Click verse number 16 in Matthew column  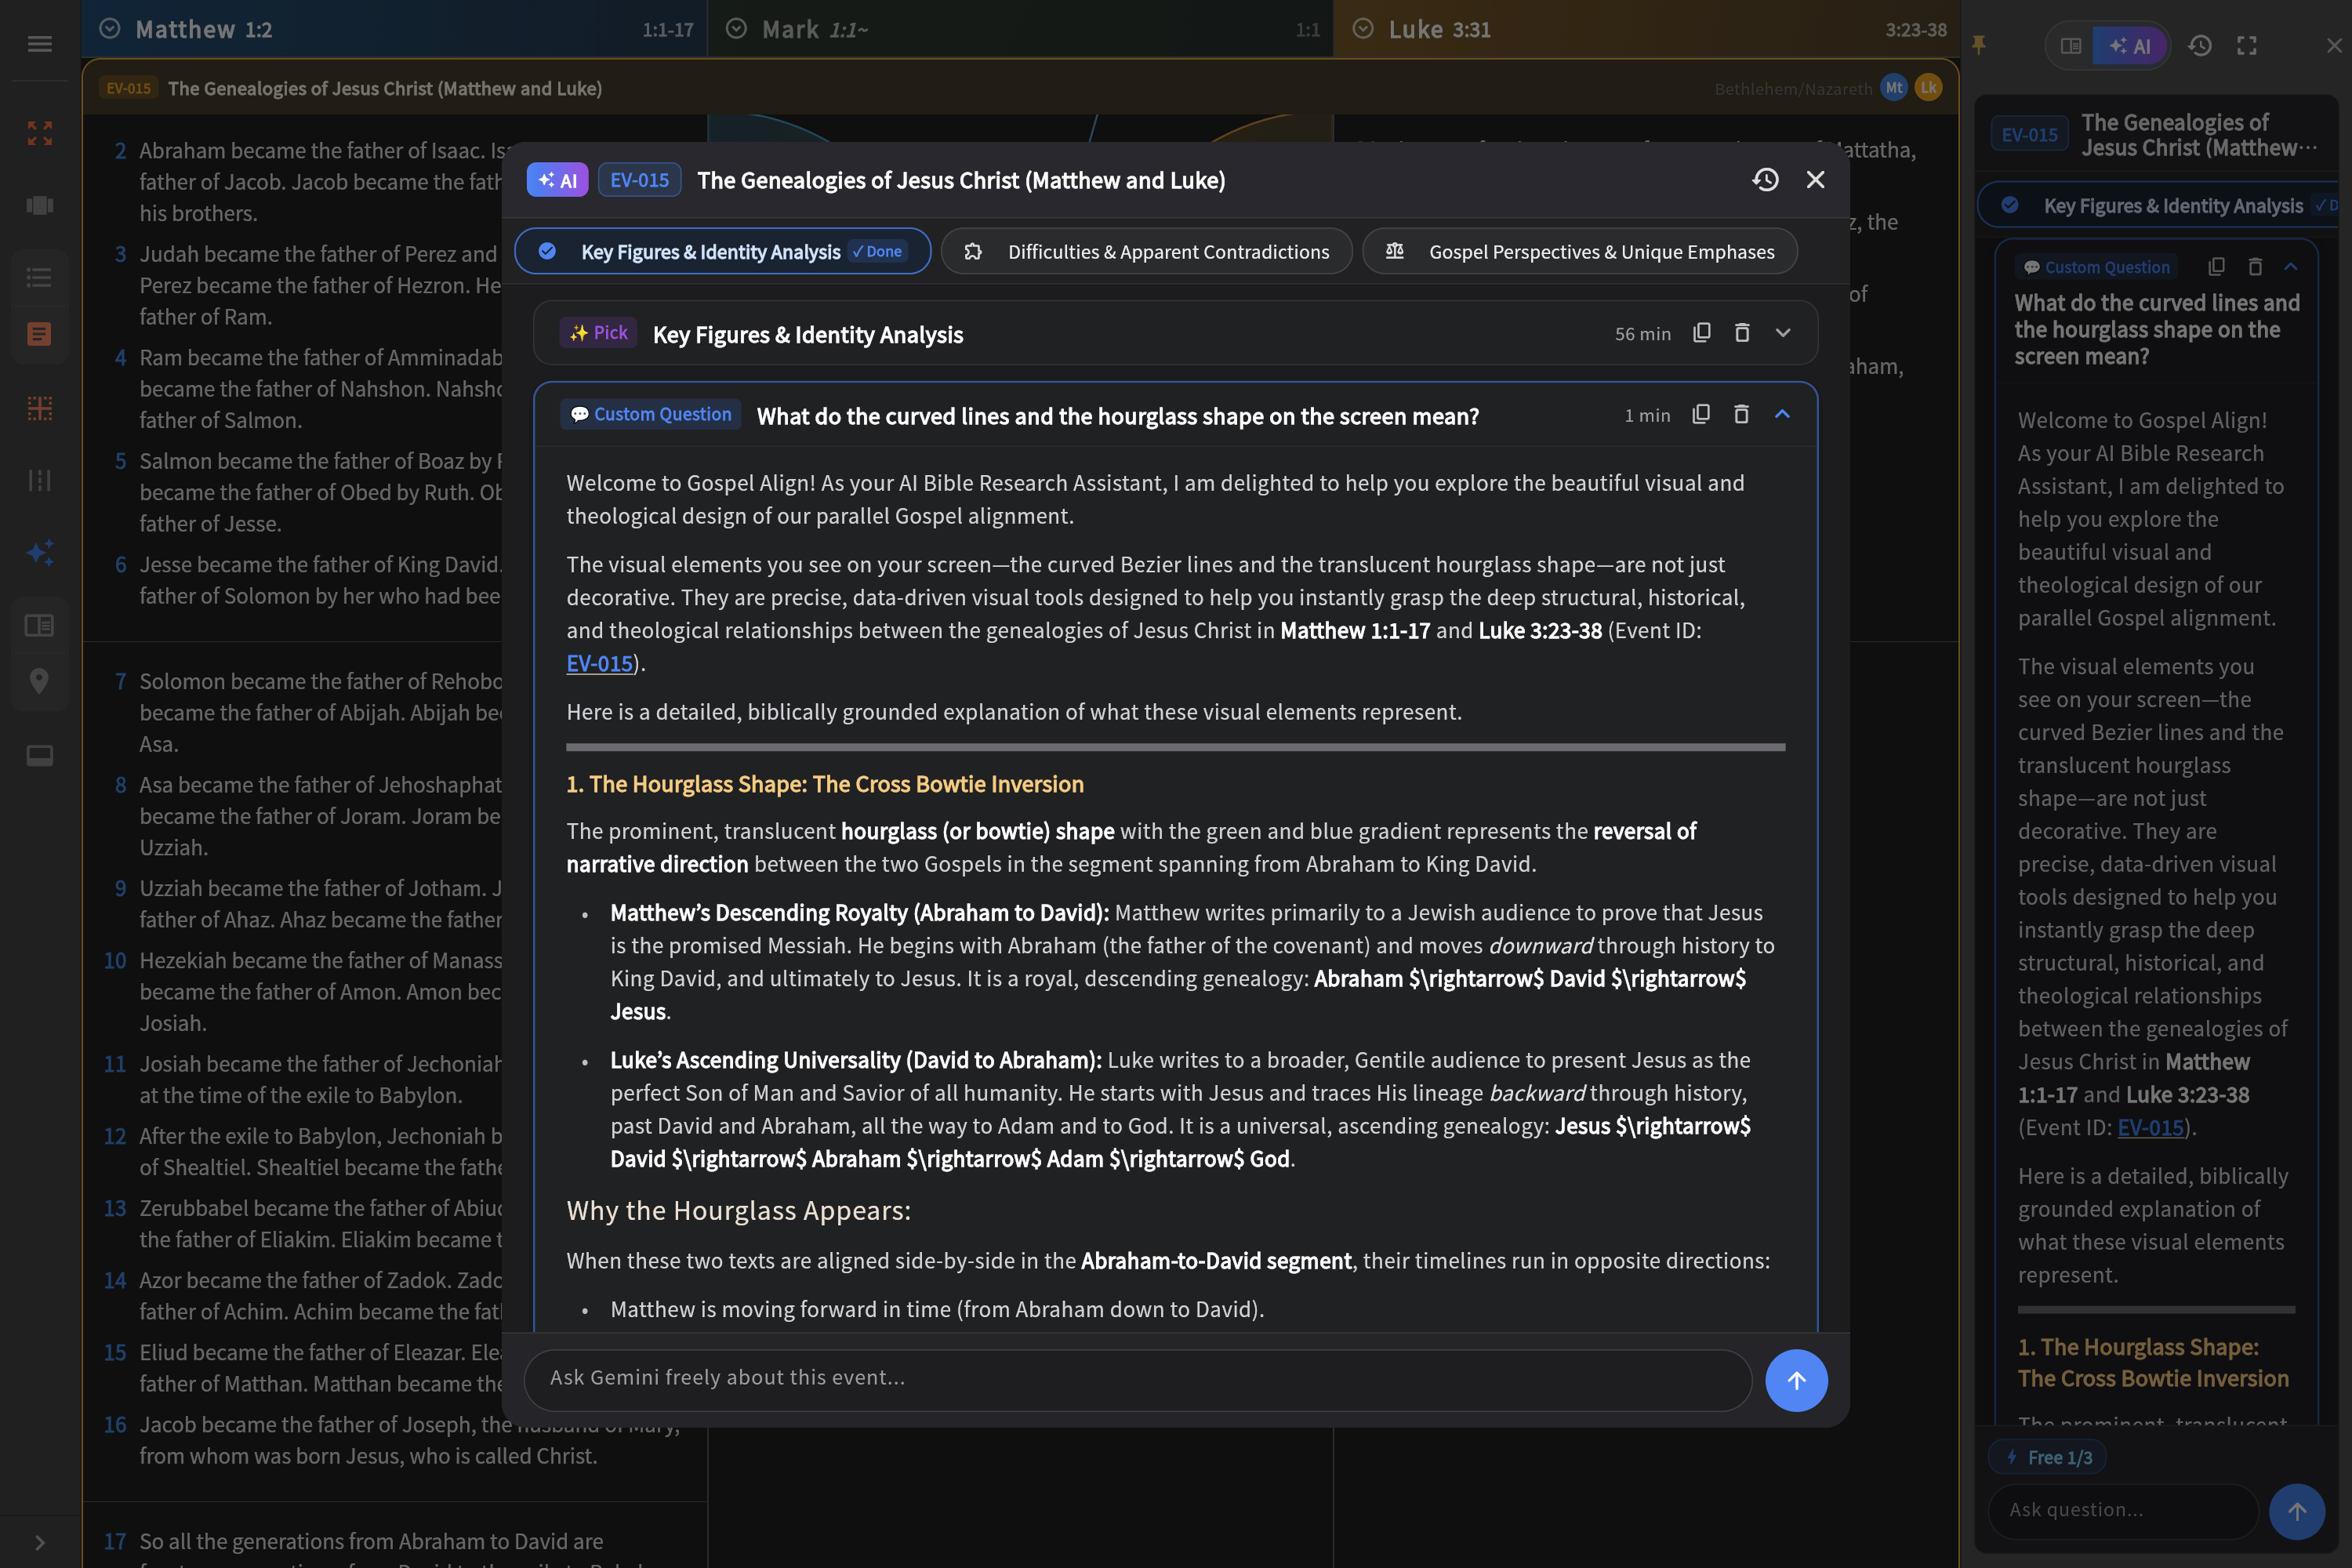[x=115, y=1424]
